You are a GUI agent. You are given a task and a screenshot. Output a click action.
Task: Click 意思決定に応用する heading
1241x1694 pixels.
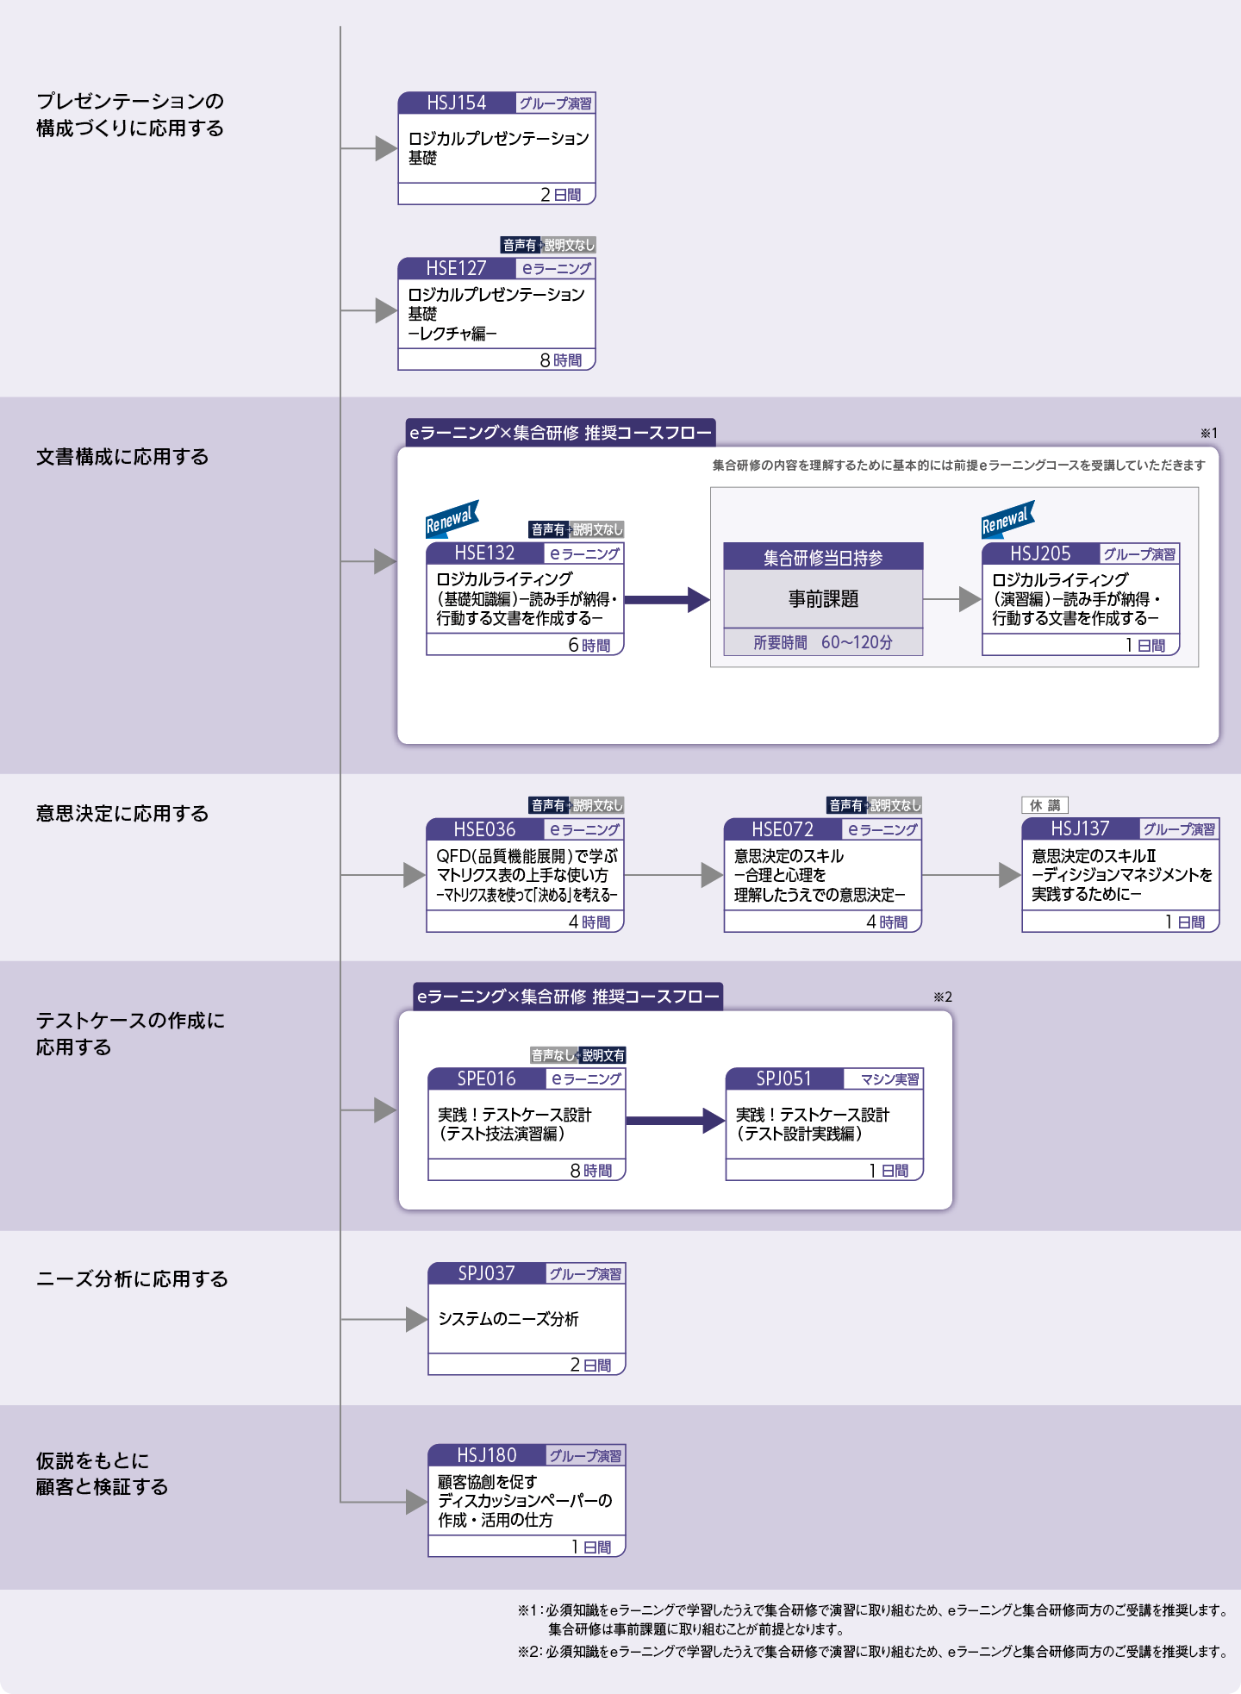pyautogui.click(x=122, y=814)
